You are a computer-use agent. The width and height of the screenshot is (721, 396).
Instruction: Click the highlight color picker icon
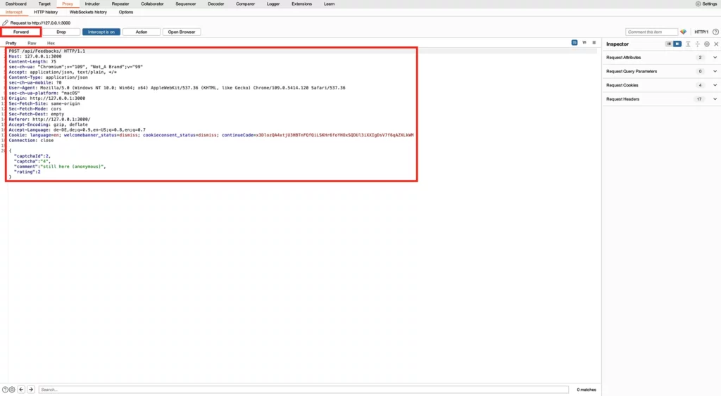(683, 32)
